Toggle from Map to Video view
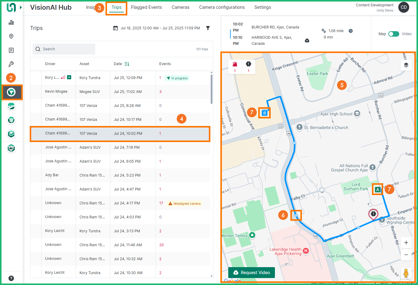Image resolution: width=418 pixels, height=285 pixels. tap(394, 34)
